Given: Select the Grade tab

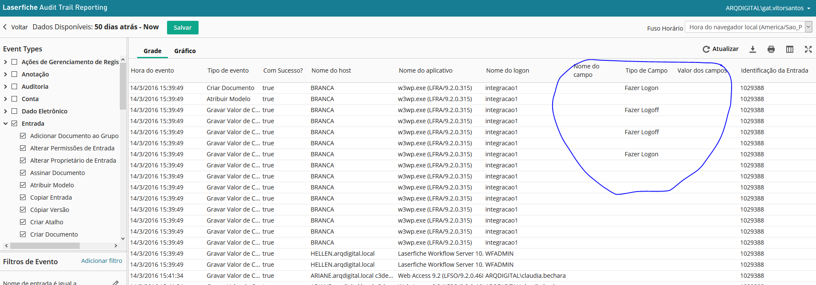Looking at the screenshot, I should coord(152,51).
